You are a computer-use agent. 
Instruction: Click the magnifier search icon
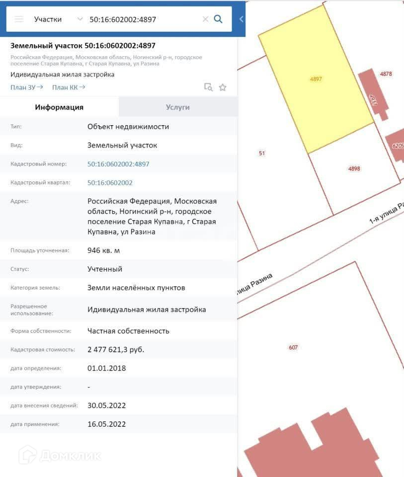218,19
